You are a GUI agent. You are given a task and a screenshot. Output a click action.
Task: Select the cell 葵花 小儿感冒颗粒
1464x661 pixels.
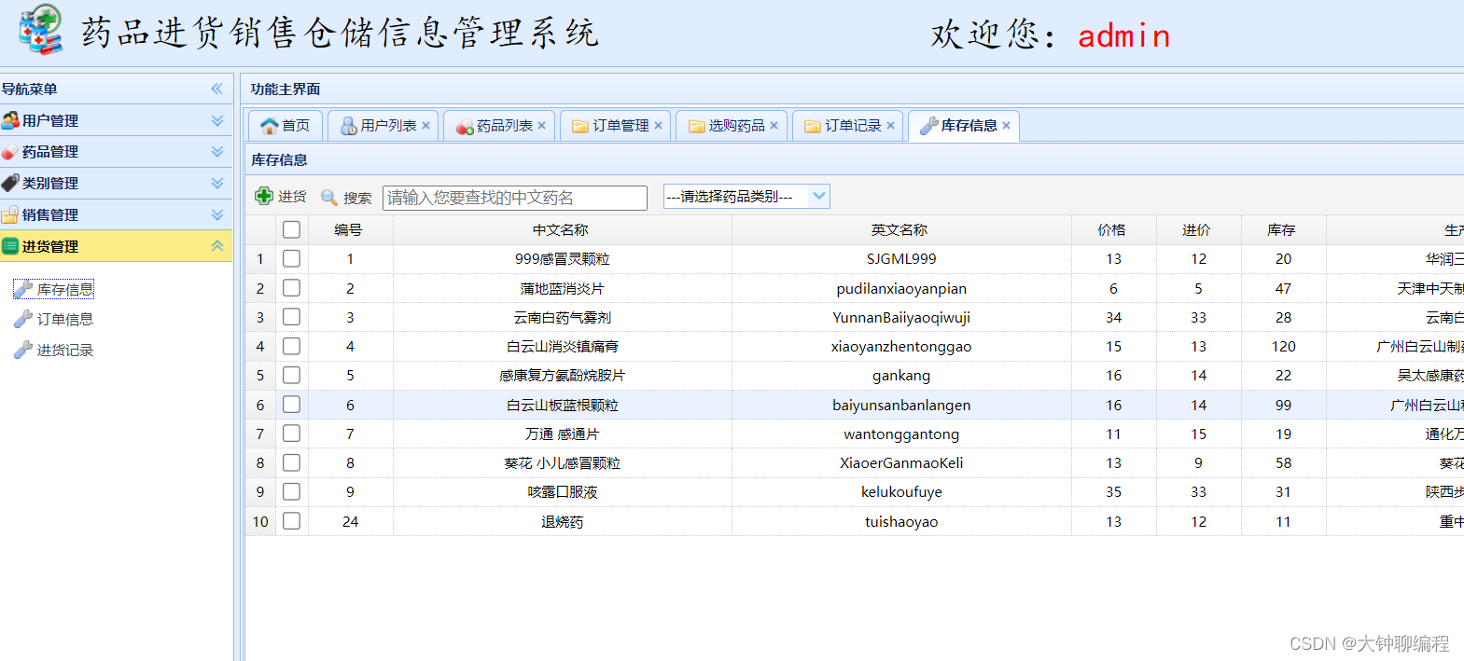(x=563, y=463)
